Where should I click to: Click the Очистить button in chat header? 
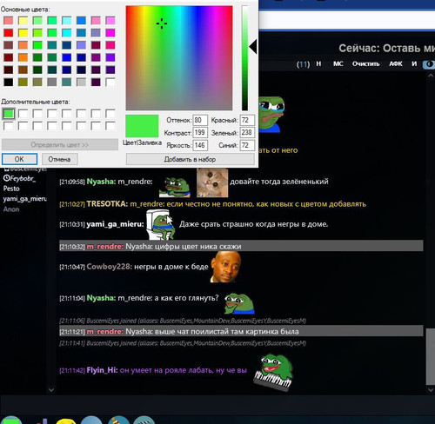coord(365,64)
